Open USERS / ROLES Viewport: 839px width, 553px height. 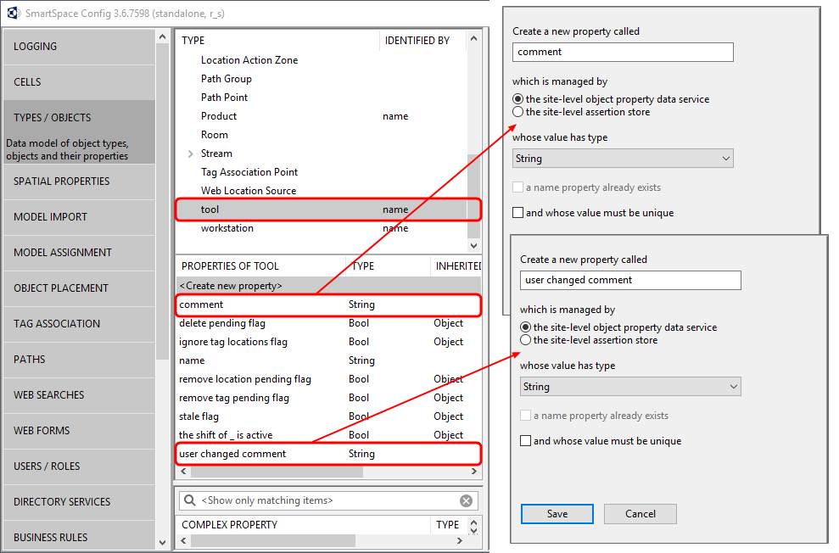pos(79,466)
